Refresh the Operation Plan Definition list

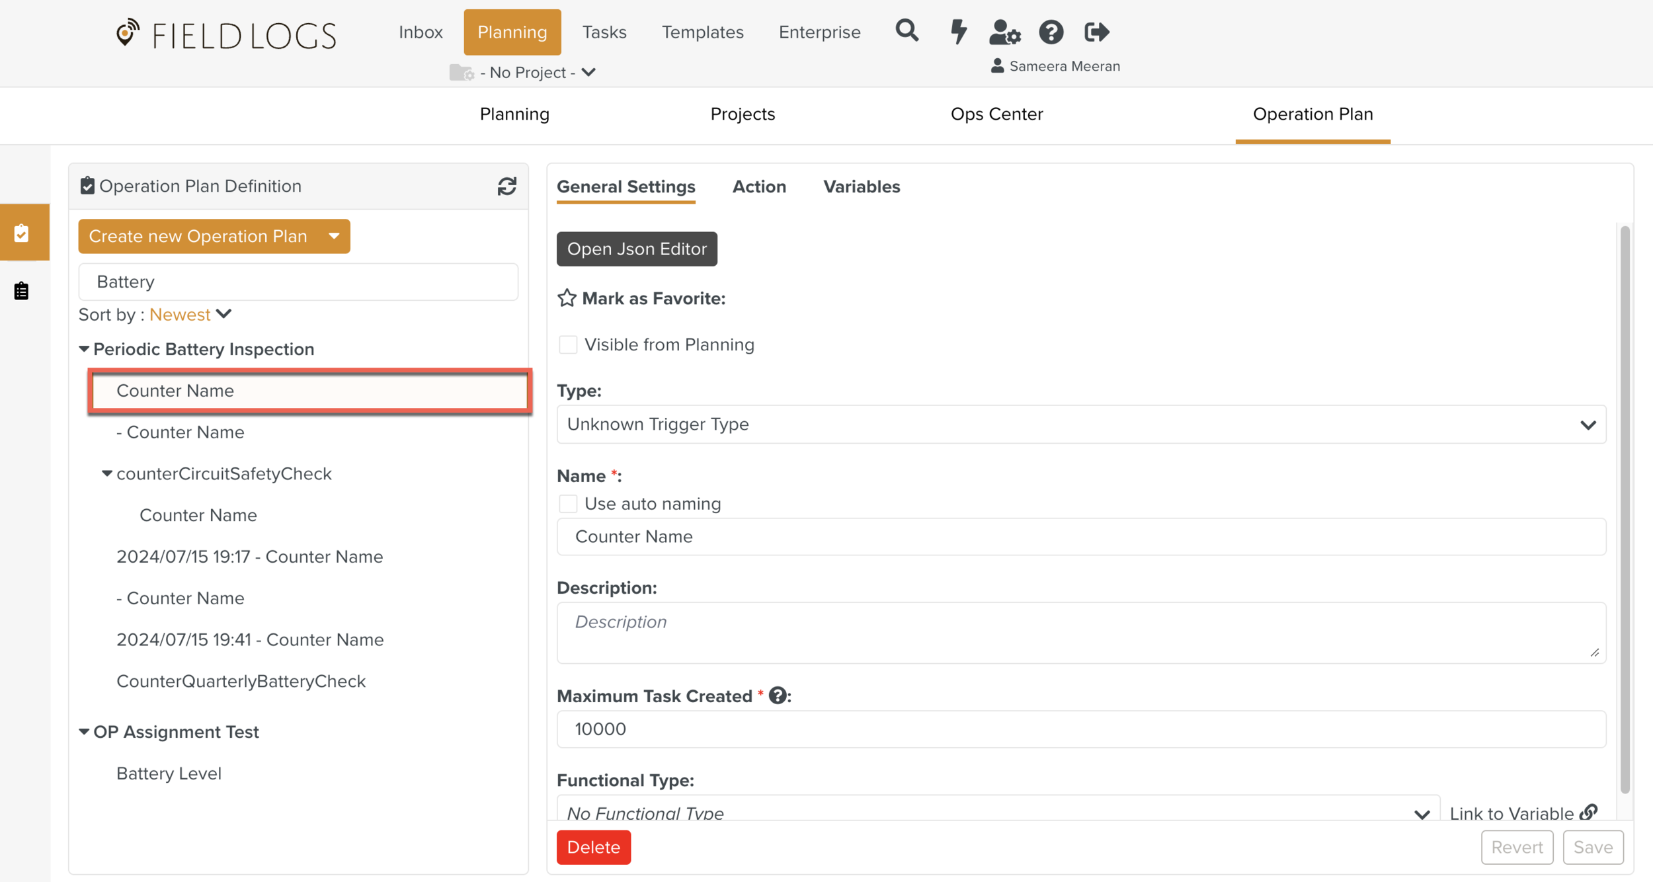click(507, 186)
